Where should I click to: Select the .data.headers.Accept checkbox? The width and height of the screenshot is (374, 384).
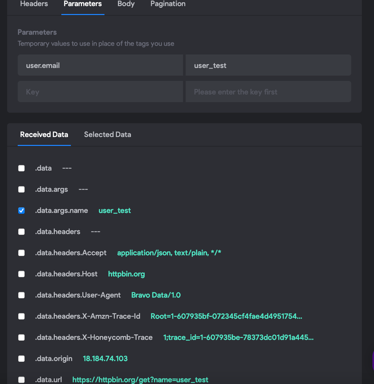click(21, 253)
